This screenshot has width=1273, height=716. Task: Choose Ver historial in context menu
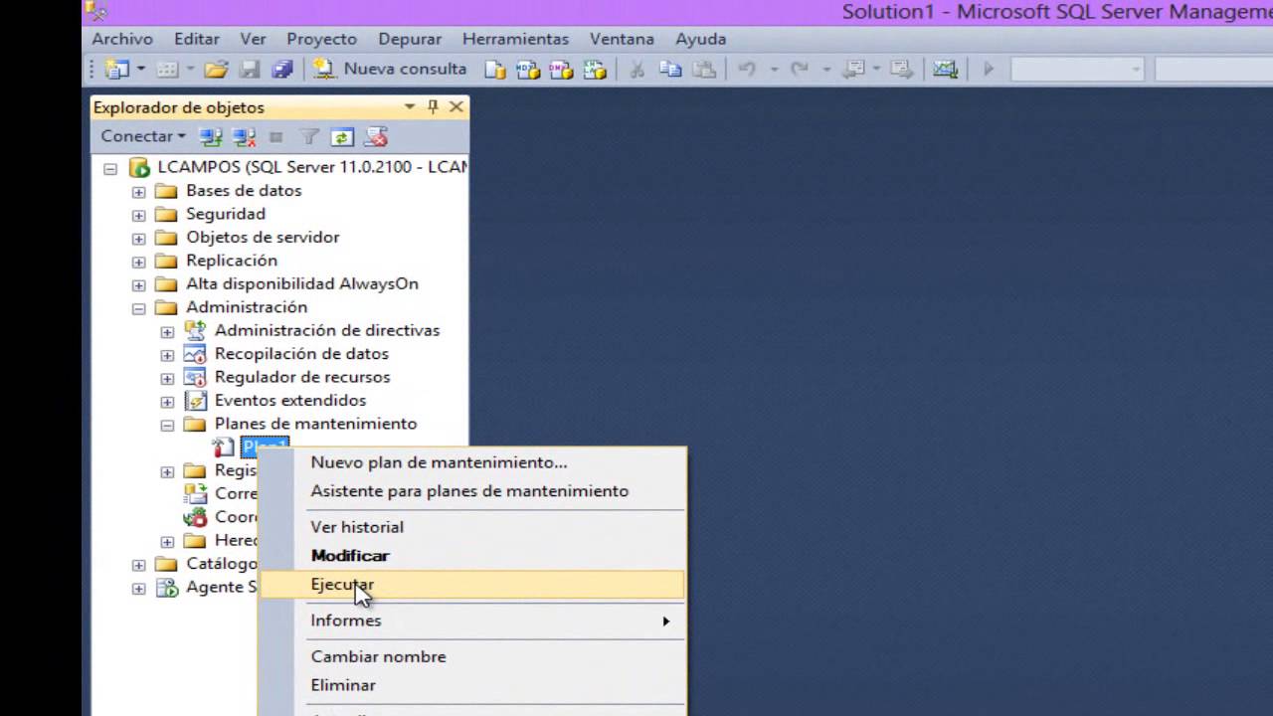471,527
